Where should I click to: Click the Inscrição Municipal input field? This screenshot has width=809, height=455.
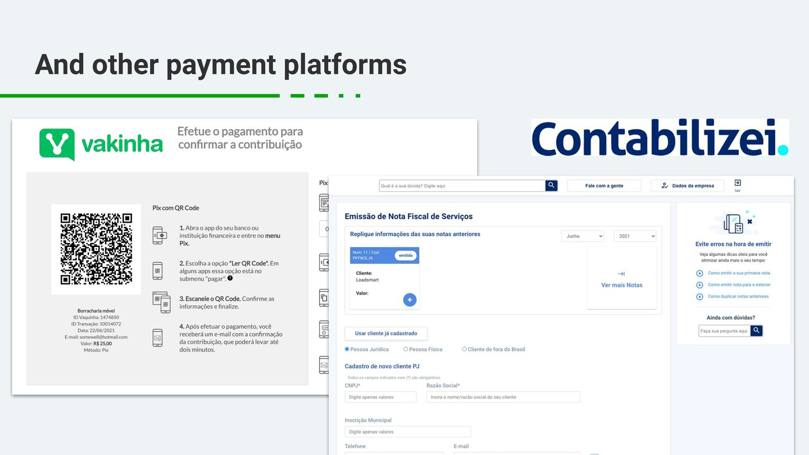pyautogui.click(x=408, y=431)
